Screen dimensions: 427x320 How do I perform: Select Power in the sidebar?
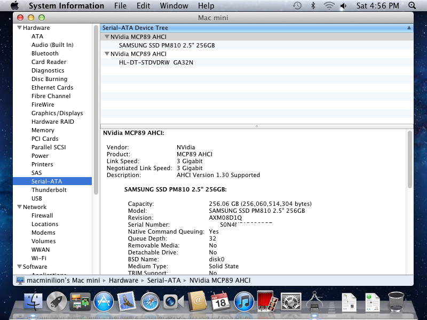[x=40, y=156]
